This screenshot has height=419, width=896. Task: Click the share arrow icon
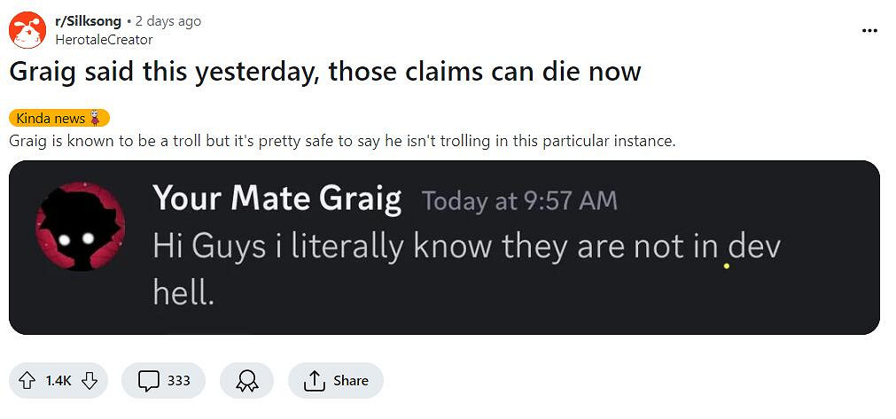click(x=314, y=380)
